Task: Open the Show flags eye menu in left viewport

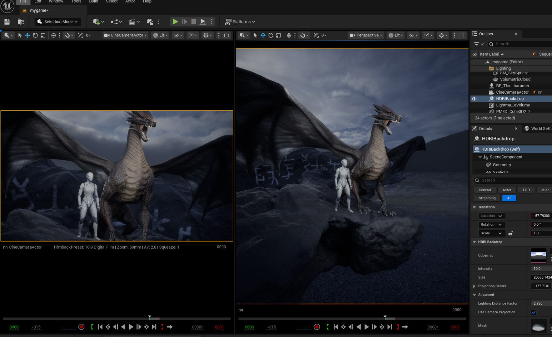Action: click(x=178, y=35)
